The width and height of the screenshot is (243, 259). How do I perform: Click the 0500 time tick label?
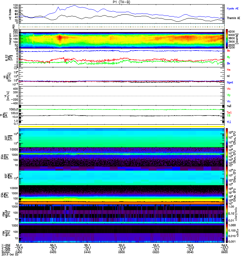(x=121, y=252)
